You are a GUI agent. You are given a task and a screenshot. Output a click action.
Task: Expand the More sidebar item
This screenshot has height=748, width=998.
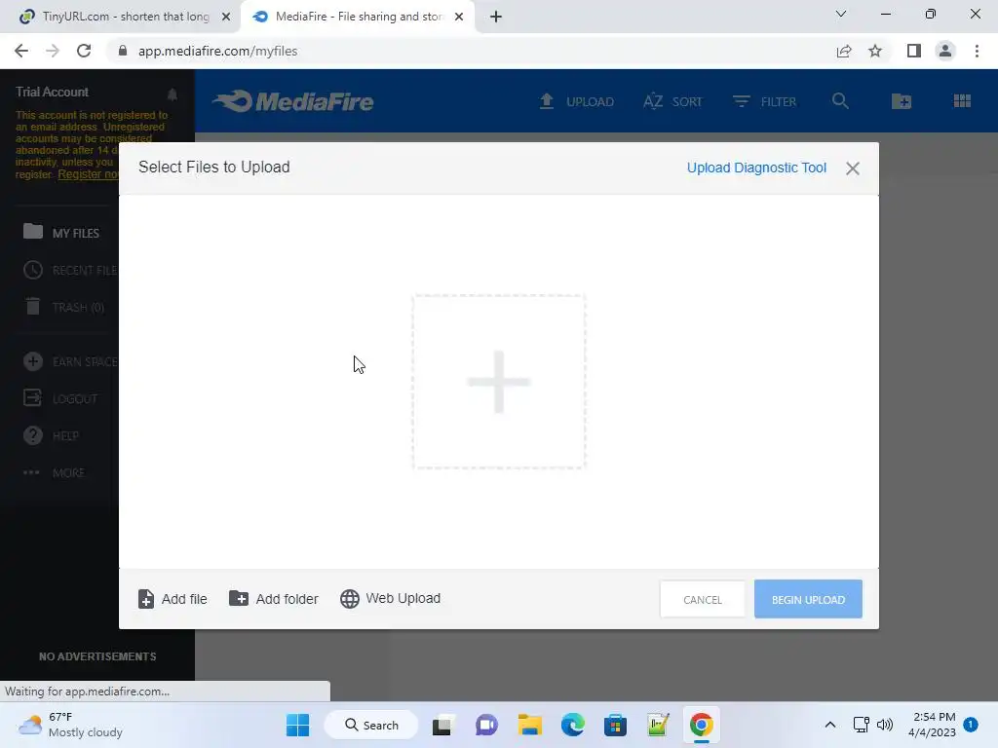(x=55, y=472)
